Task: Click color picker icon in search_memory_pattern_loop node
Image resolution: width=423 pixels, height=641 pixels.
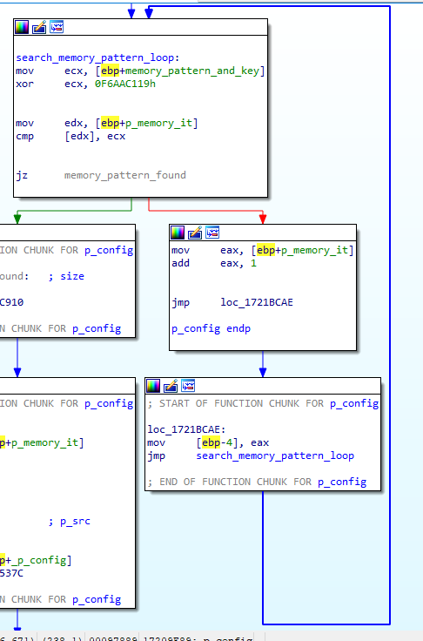Action: (x=22, y=27)
